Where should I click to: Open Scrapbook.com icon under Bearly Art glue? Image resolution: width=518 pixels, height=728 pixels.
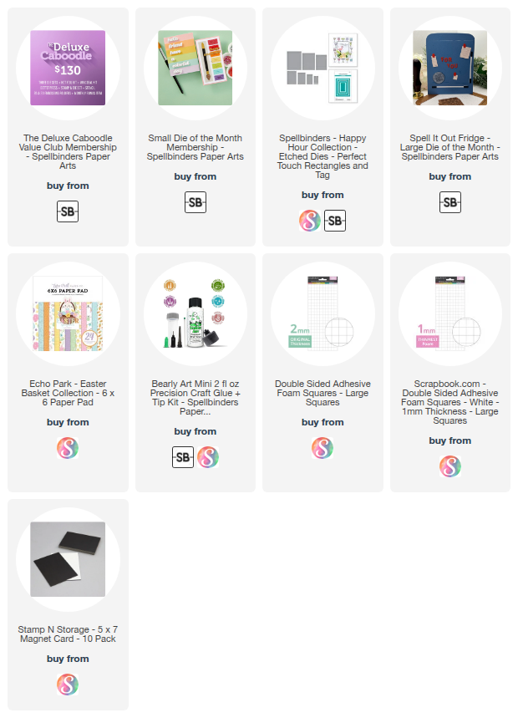pyautogui.click(x=207, y=457)
